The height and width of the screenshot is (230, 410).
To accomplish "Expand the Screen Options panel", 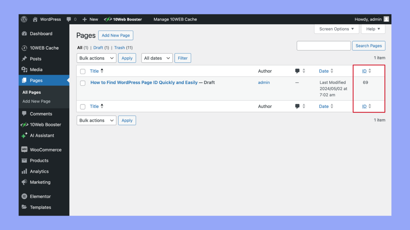I will 336,29.
